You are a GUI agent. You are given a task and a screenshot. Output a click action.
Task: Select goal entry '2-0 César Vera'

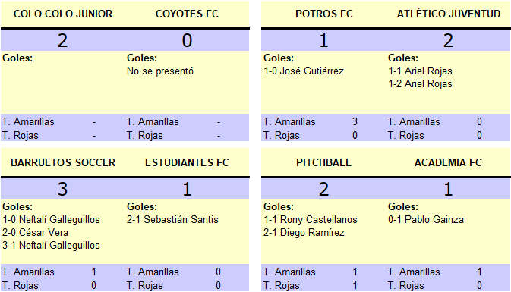point(35,232)
